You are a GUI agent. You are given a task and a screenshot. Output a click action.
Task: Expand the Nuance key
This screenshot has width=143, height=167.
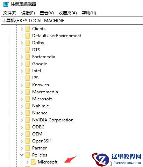tap(22, 113)
